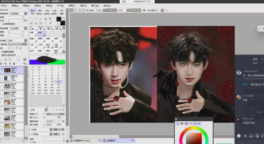Image resolution: width=264 pixels, height=144 pixels.
Task: Select brush size 5000 in size list
Action: click(58, 93)
